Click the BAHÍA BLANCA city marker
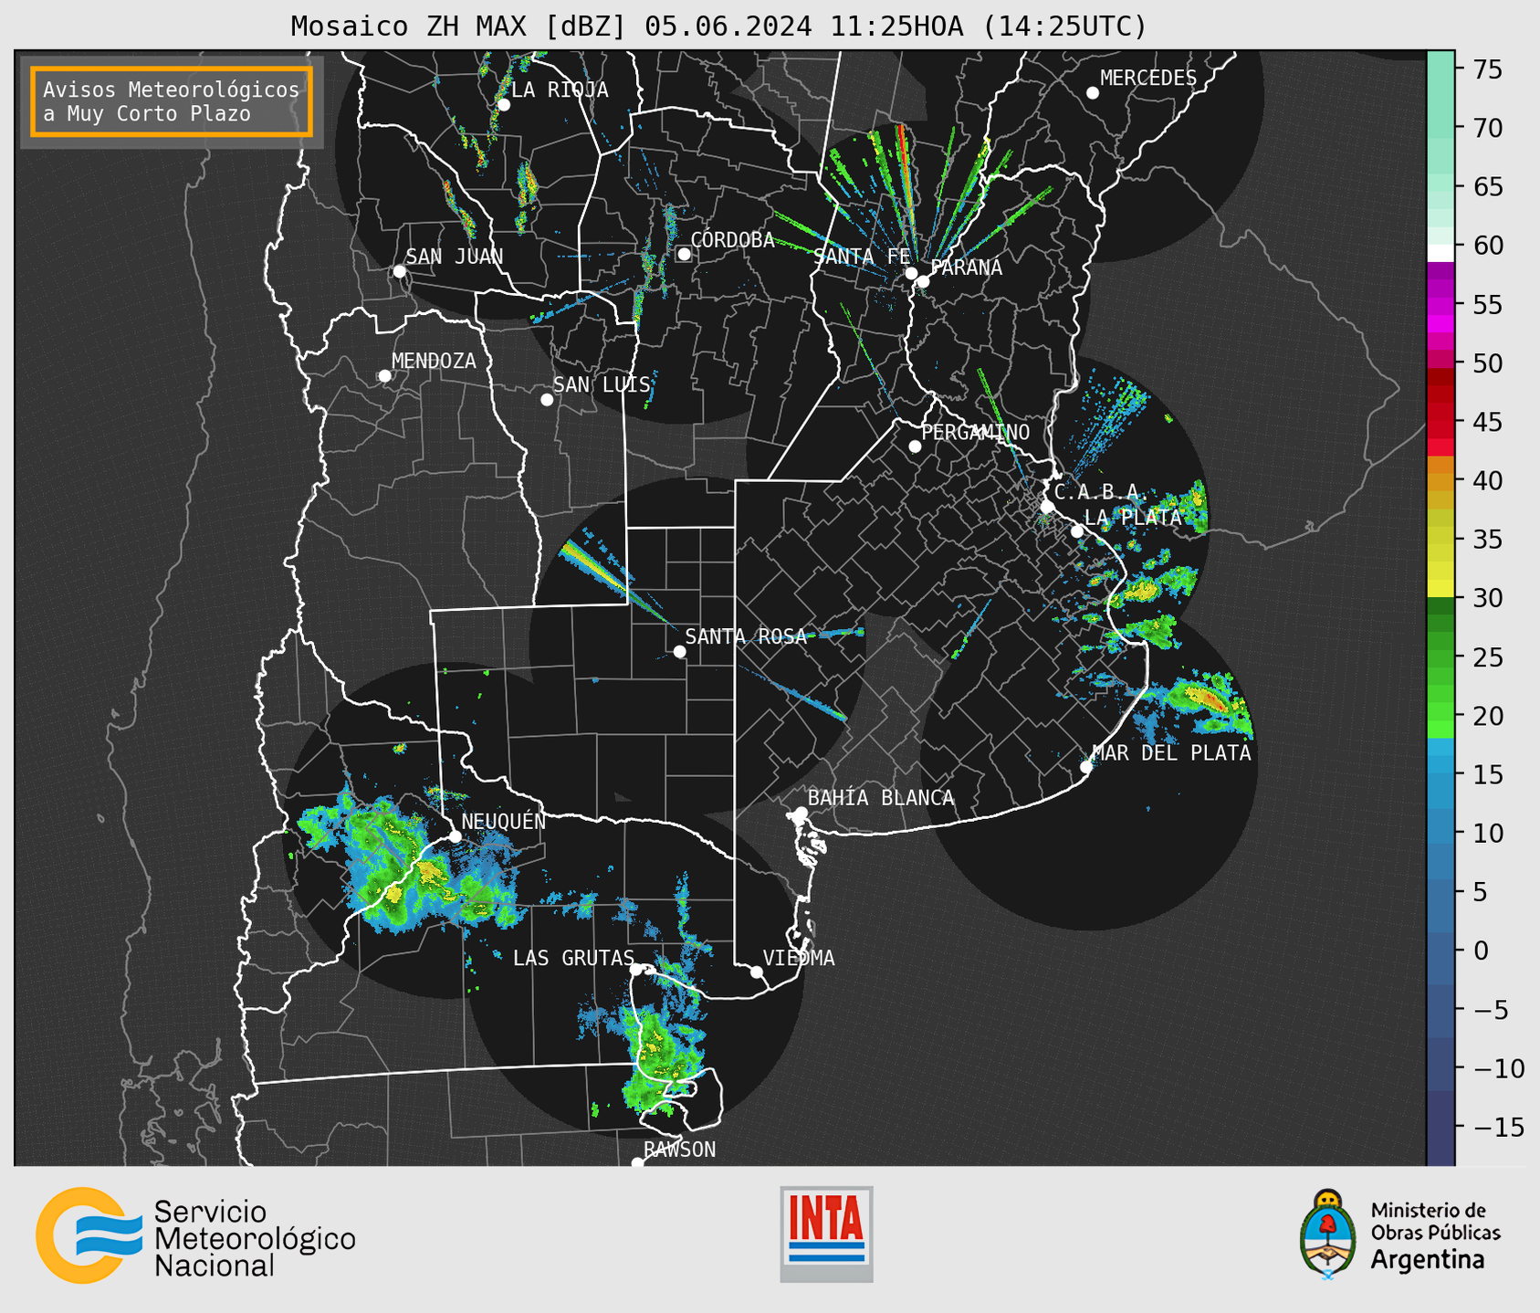The image size is (1540, 1313). (x=801, y=813)
